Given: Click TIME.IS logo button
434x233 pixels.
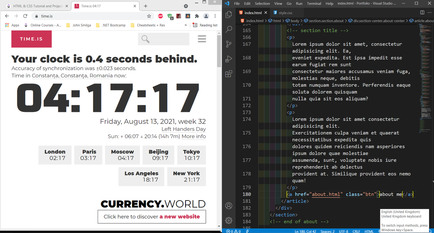Looking at the screenshot, I should (31, 39).
